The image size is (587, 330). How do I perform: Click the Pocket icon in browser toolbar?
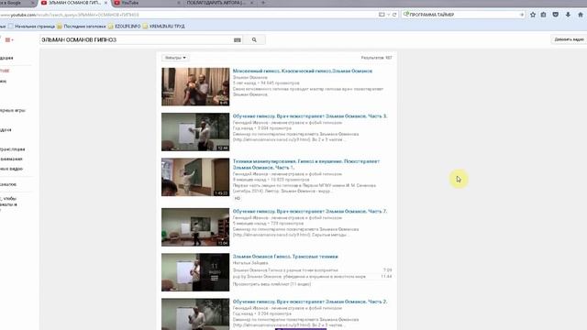[556, 15]
